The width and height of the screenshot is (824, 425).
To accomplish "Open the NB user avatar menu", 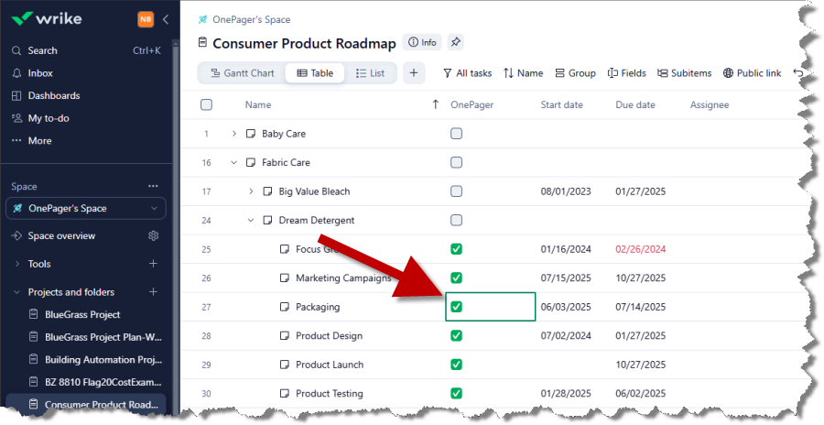I will [146, 19].
